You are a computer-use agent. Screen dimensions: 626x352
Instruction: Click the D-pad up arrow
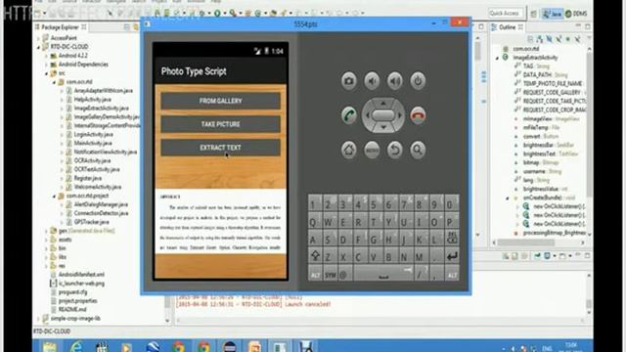pyautogui.click(x=383, y=103)
